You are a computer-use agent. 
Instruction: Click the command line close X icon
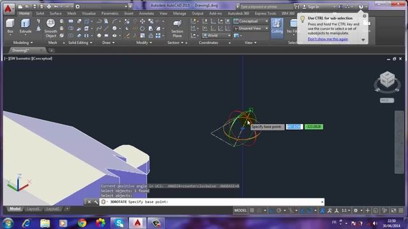pos(89,202)
